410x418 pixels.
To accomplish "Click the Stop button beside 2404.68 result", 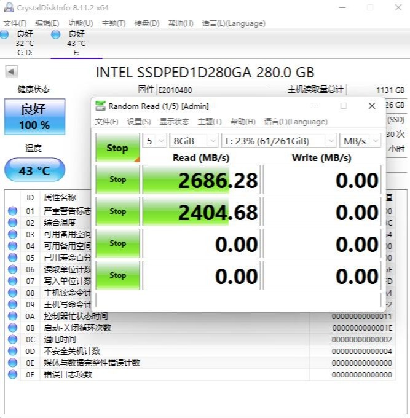I will coord(117,211).
